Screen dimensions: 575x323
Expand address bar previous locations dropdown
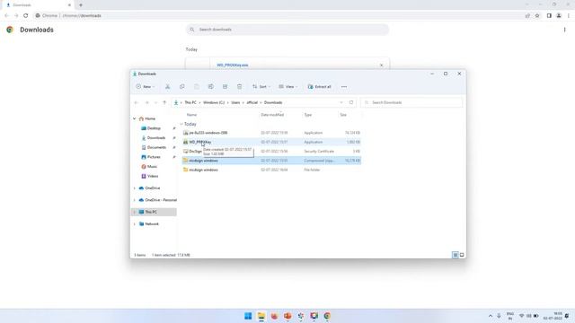coord(341,102)
